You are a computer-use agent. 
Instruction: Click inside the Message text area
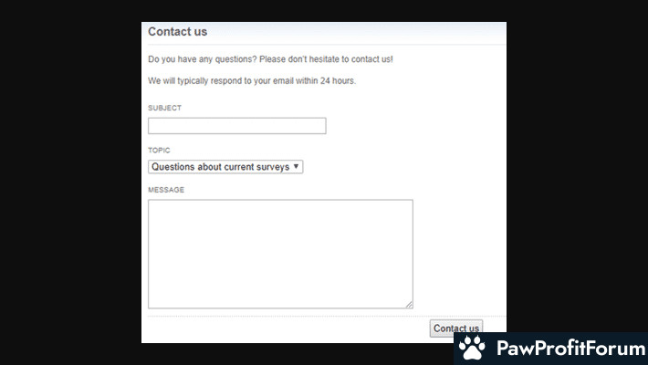click(x=280, y=254)
